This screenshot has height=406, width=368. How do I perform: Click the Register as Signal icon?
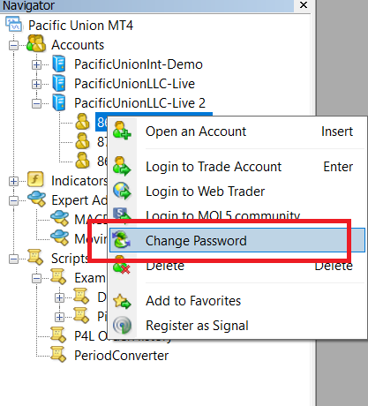[122, 325]
